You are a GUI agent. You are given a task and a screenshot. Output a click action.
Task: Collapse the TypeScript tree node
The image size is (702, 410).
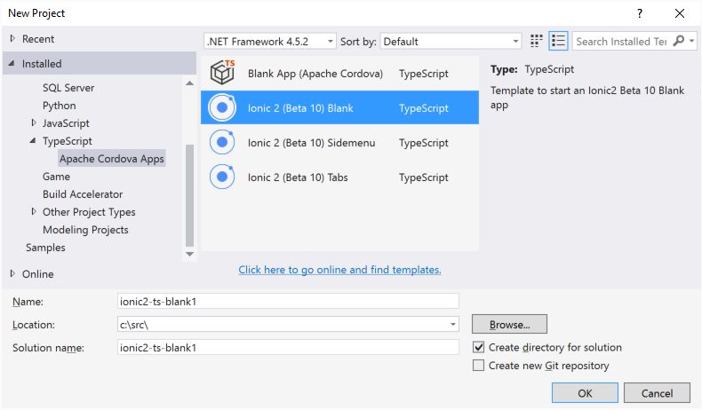tap(33, 141)
